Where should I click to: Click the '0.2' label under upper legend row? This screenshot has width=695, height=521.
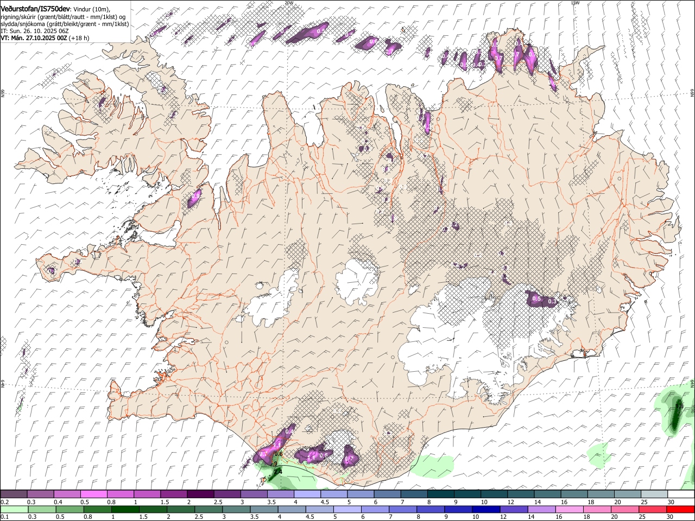pos(4,502)
